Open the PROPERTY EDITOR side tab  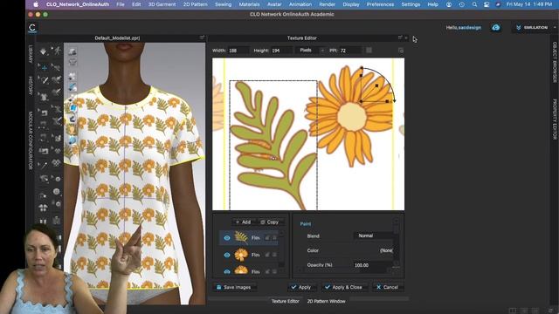pyautogui.click(x=555, y=119)
